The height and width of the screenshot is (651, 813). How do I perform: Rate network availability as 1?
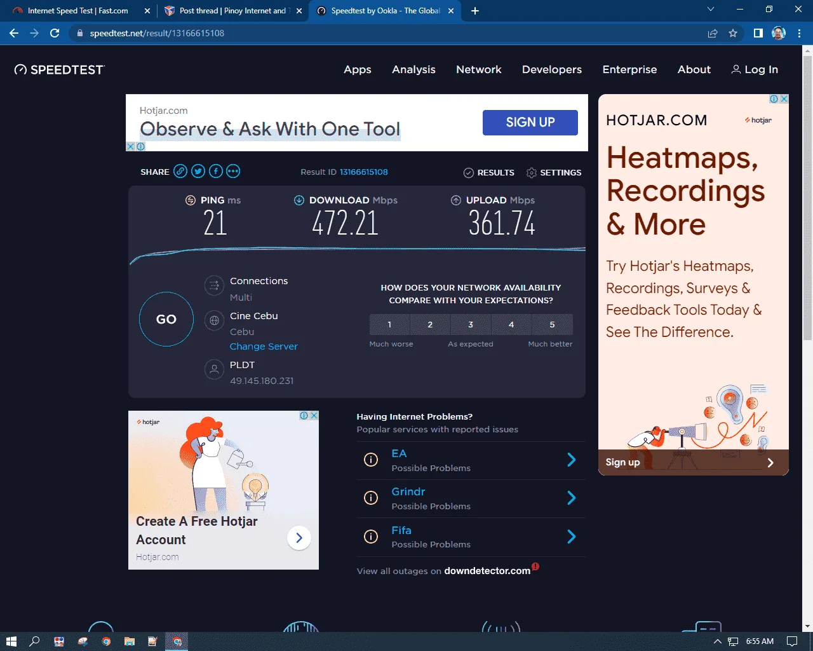pos(389,324)
